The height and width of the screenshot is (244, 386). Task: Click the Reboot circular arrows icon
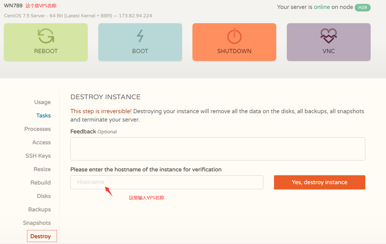pyautogui.click(x=46, y=36)
